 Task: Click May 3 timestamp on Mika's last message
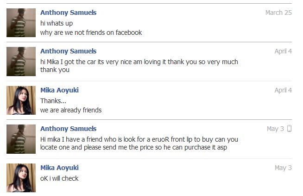pos(283,168)
